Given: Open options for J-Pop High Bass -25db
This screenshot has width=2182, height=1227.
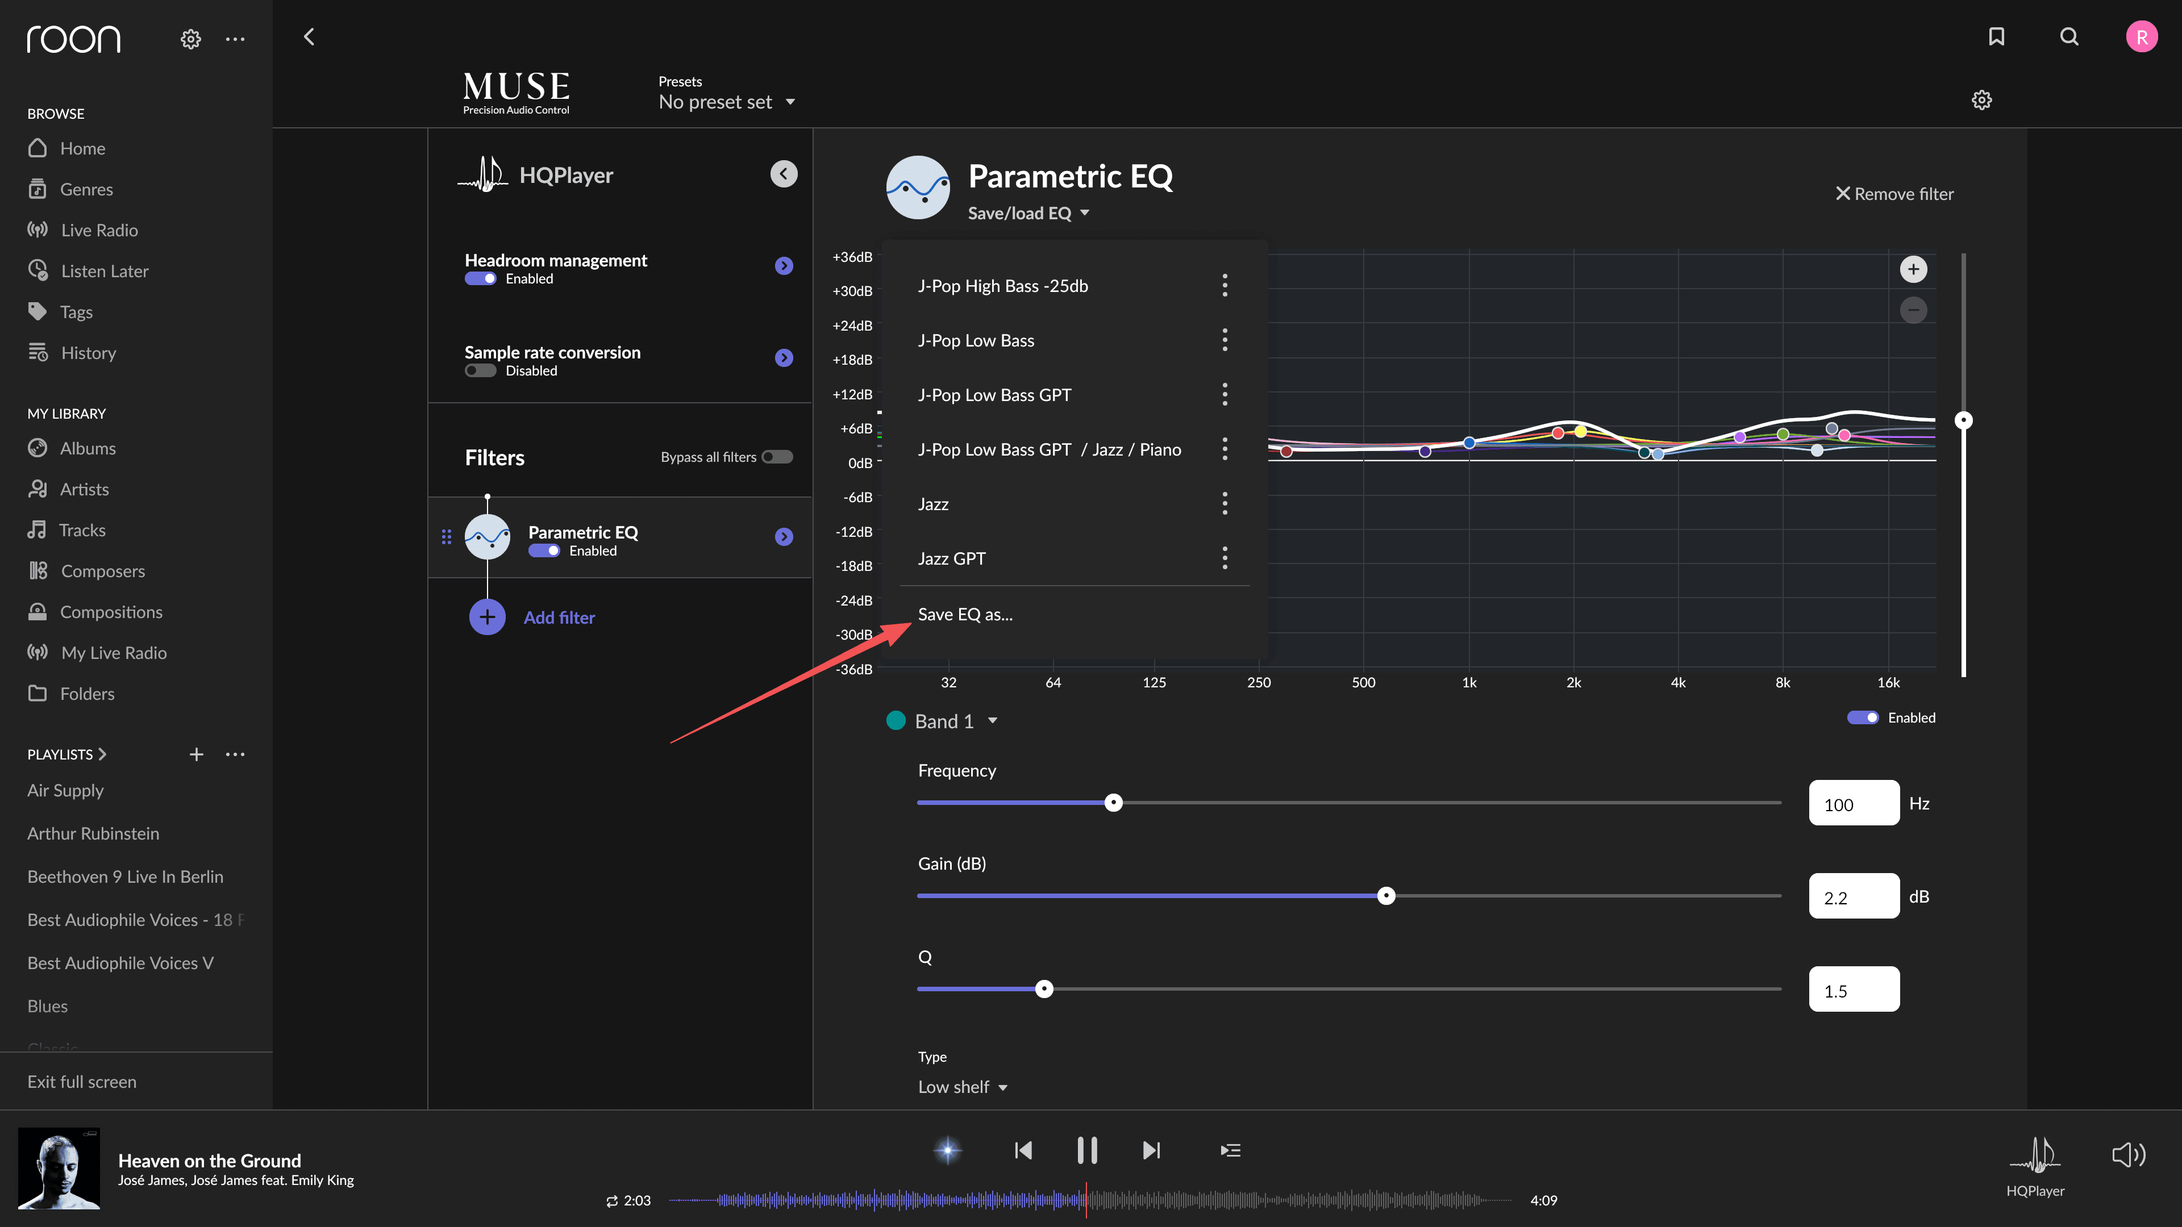Looking at the screenshot, I should point(1224,285).
